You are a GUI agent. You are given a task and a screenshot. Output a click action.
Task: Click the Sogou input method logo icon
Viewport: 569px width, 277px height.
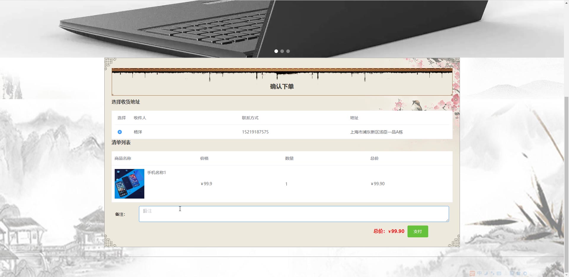[472, 273]
